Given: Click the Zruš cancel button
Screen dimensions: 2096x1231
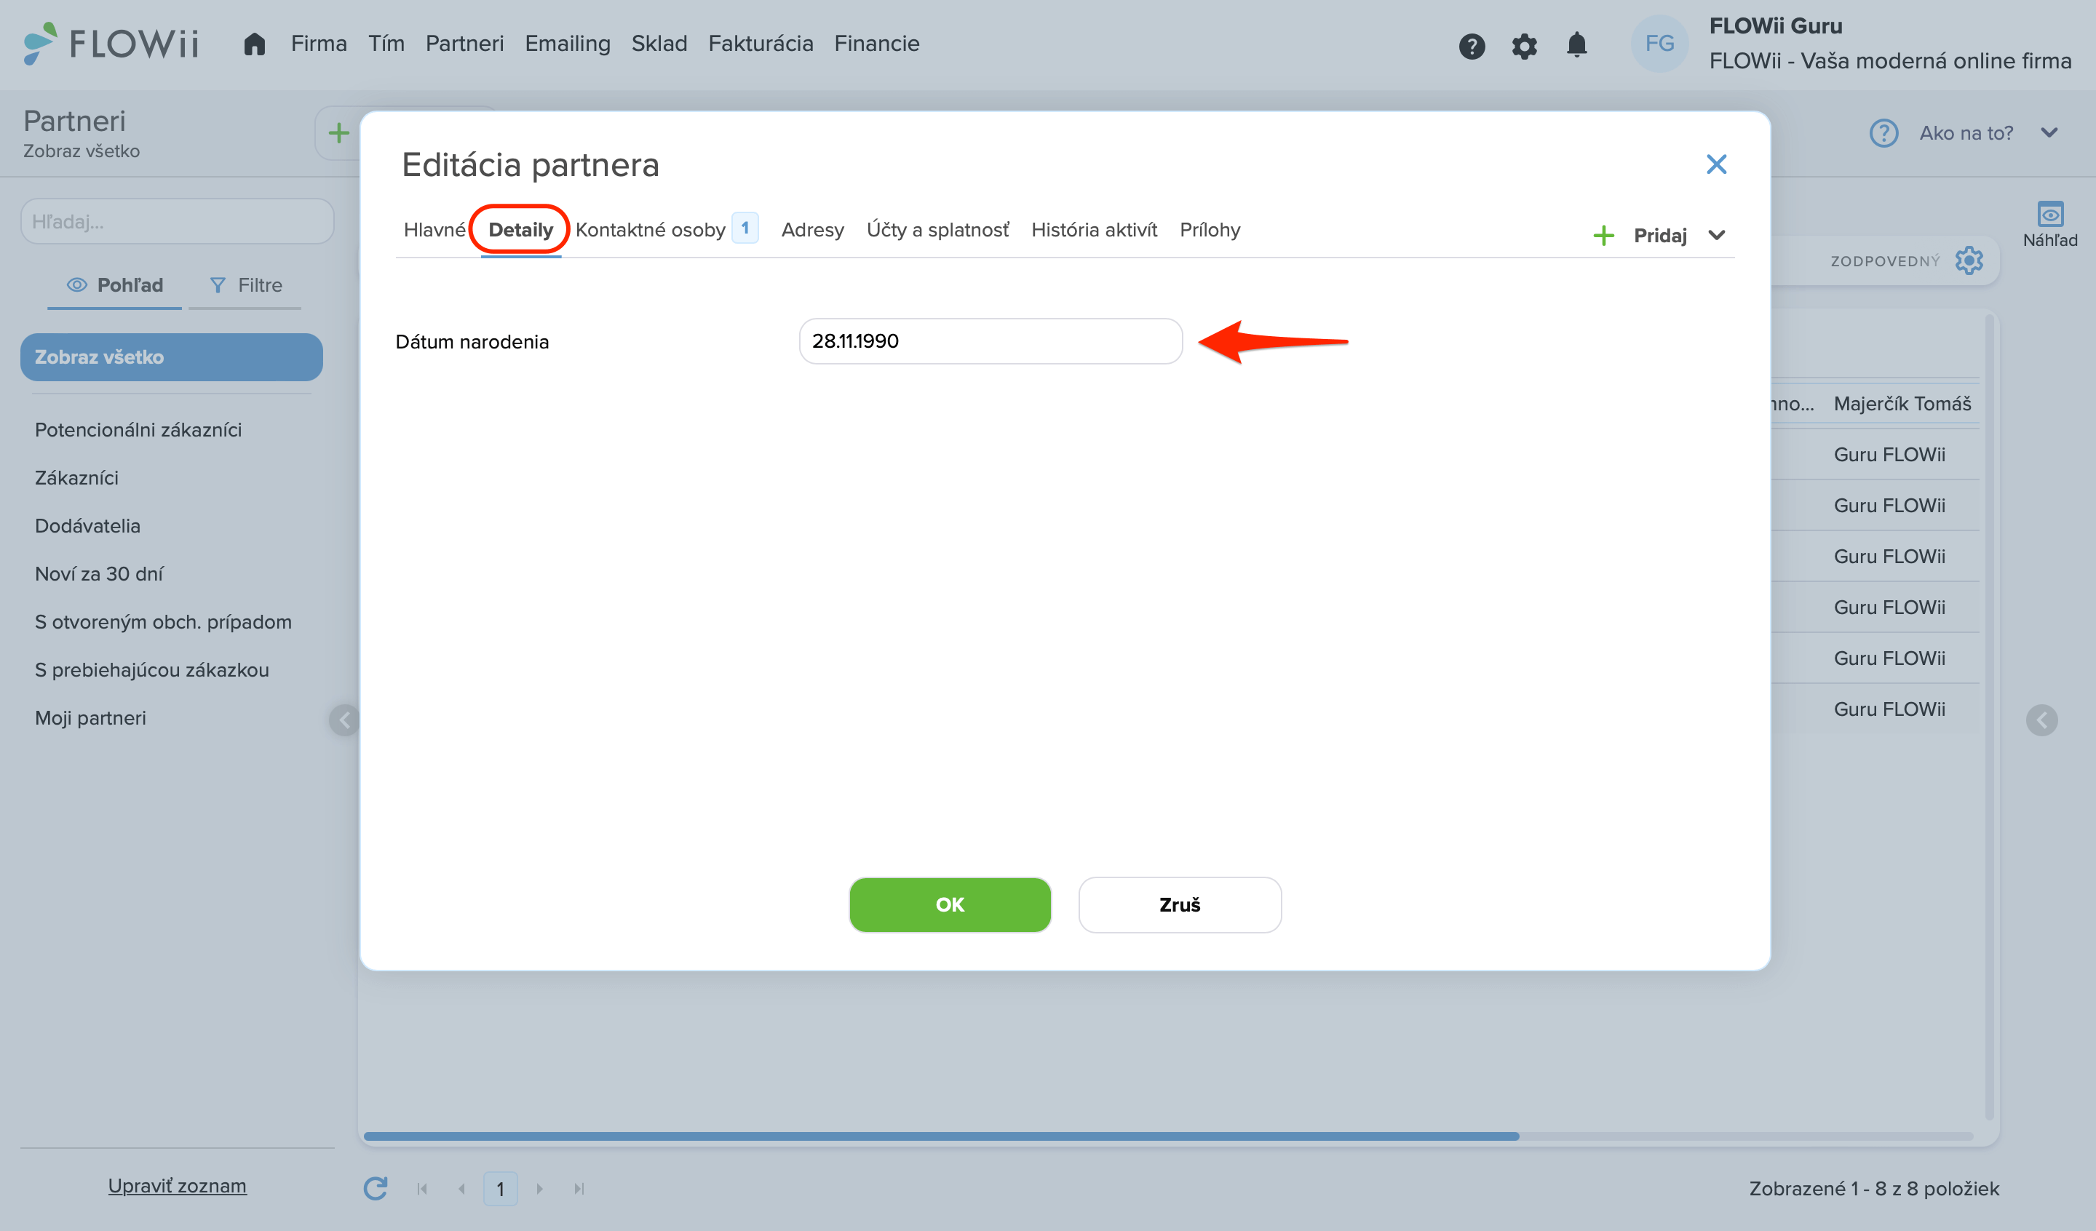Looking at the screenshot, I should point(1180,904).
